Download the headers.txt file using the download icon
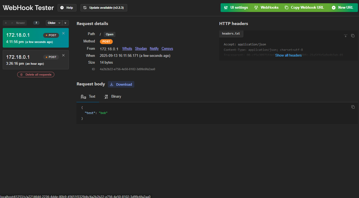The height and width of the screenshot is (198, 359). click(x=345, y=35)
